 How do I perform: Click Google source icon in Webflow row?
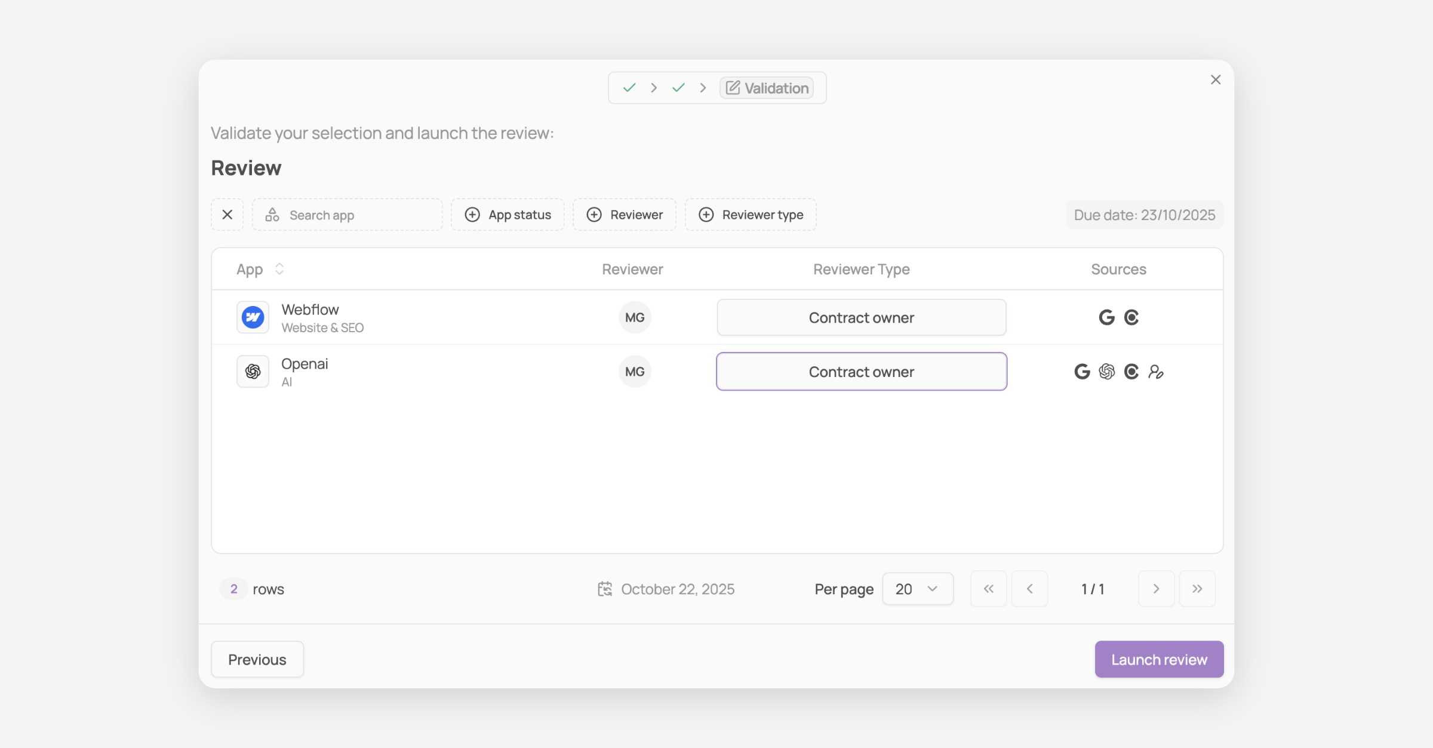[1106, 317]
